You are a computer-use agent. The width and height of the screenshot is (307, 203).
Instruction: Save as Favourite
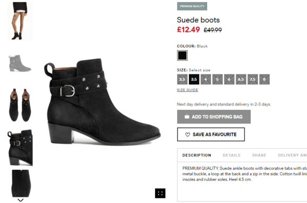pyautogui.click(x=211, y=134)
